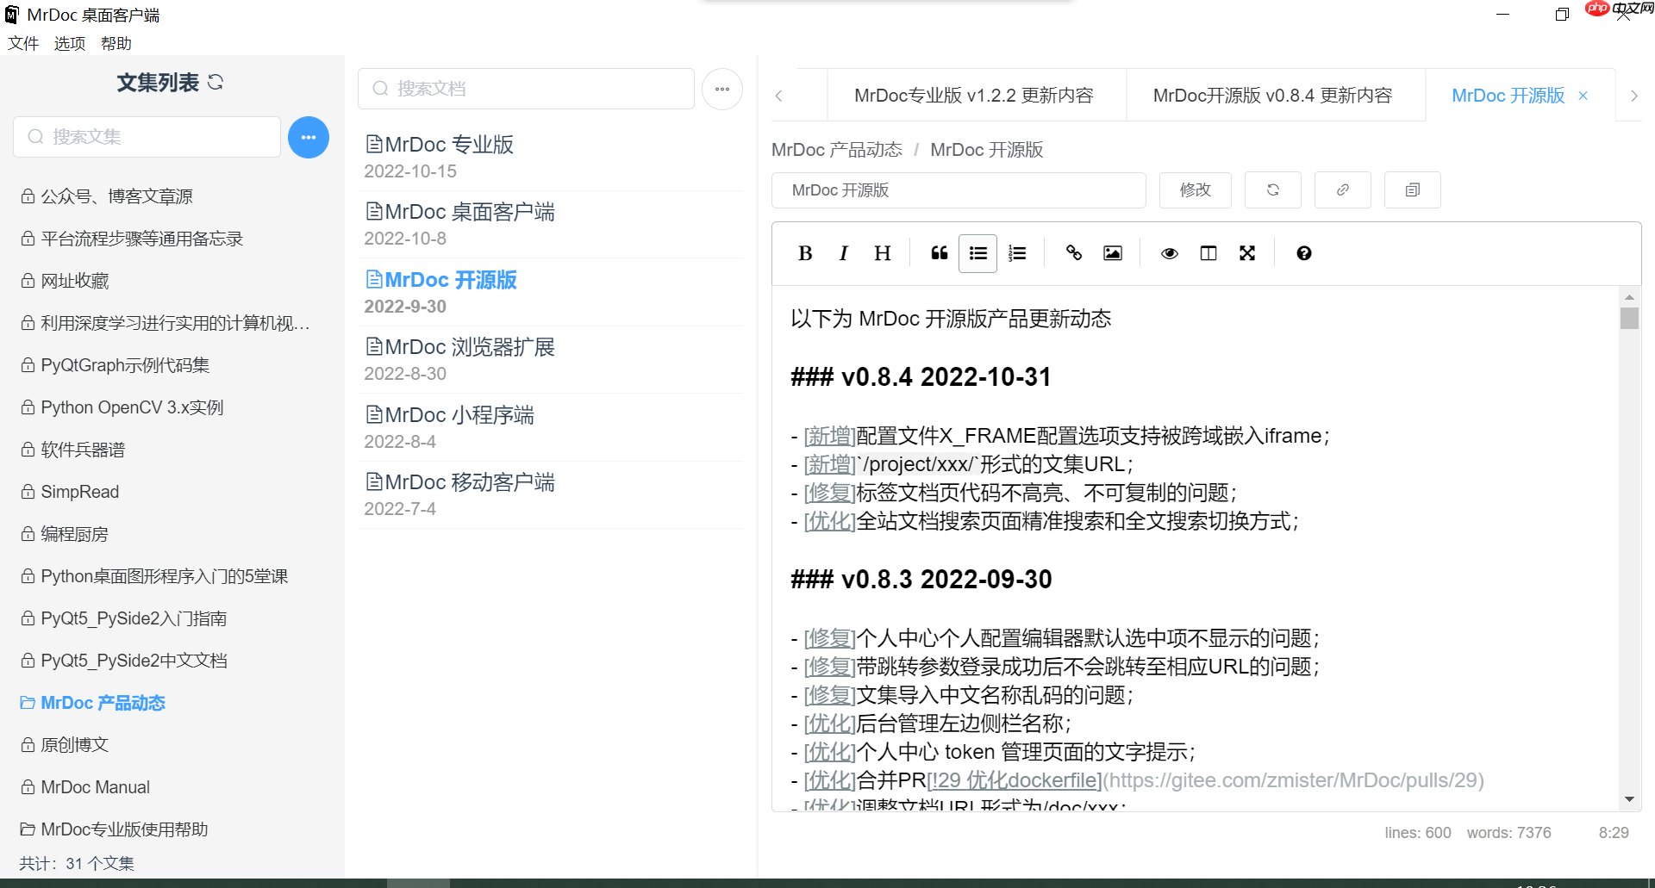
Task: Toggle bold formatting in the editor
Action: [x=804, y=253]
